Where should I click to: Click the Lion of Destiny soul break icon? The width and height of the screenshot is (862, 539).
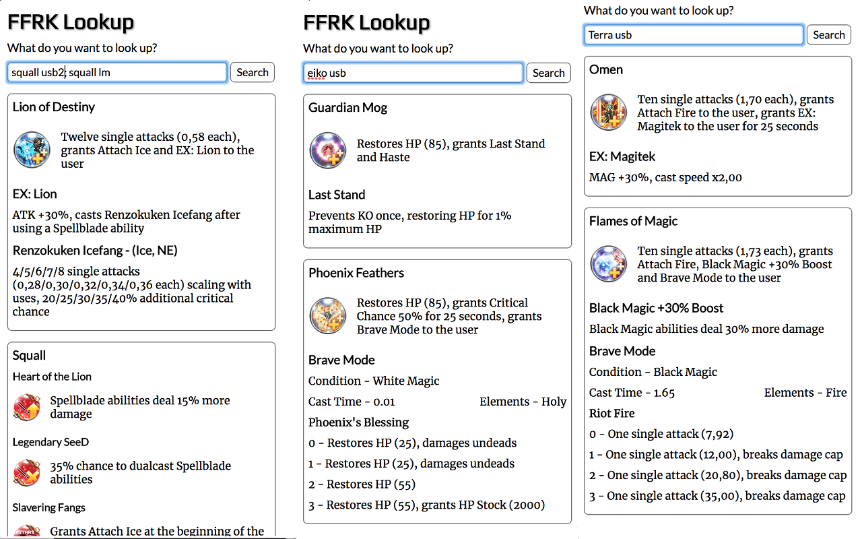click(32, 150)
